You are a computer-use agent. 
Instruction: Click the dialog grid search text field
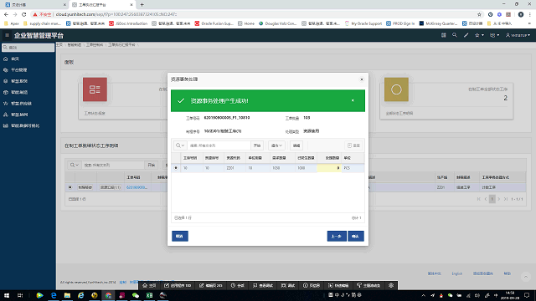pyautogui.click(x=219, y=145)
